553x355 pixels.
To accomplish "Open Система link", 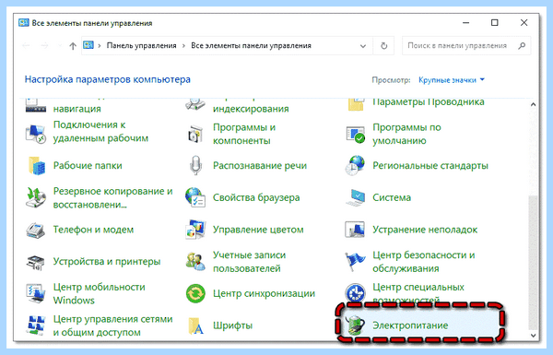I will (x=392, y=197).
